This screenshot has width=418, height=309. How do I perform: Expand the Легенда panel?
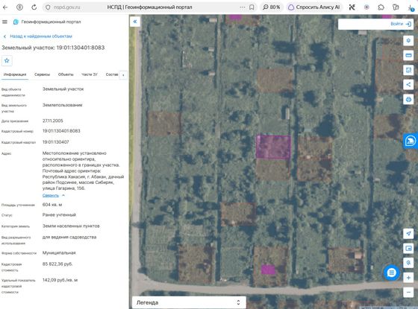[x=189, y=302]
